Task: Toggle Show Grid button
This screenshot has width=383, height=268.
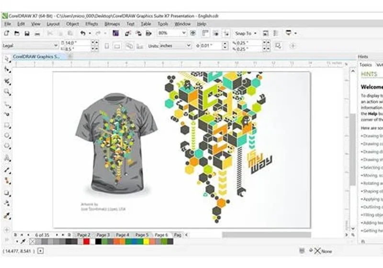Action: (216, 33)
